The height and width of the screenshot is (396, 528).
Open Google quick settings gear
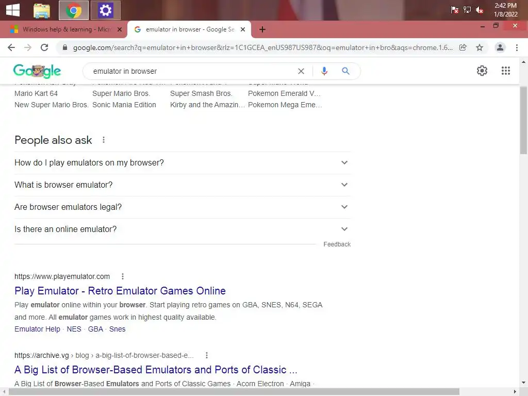[482, 71]
